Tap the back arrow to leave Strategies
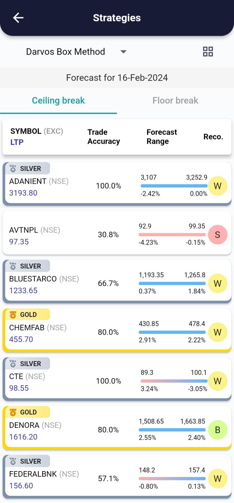234x503 pixels. [18, 18]
